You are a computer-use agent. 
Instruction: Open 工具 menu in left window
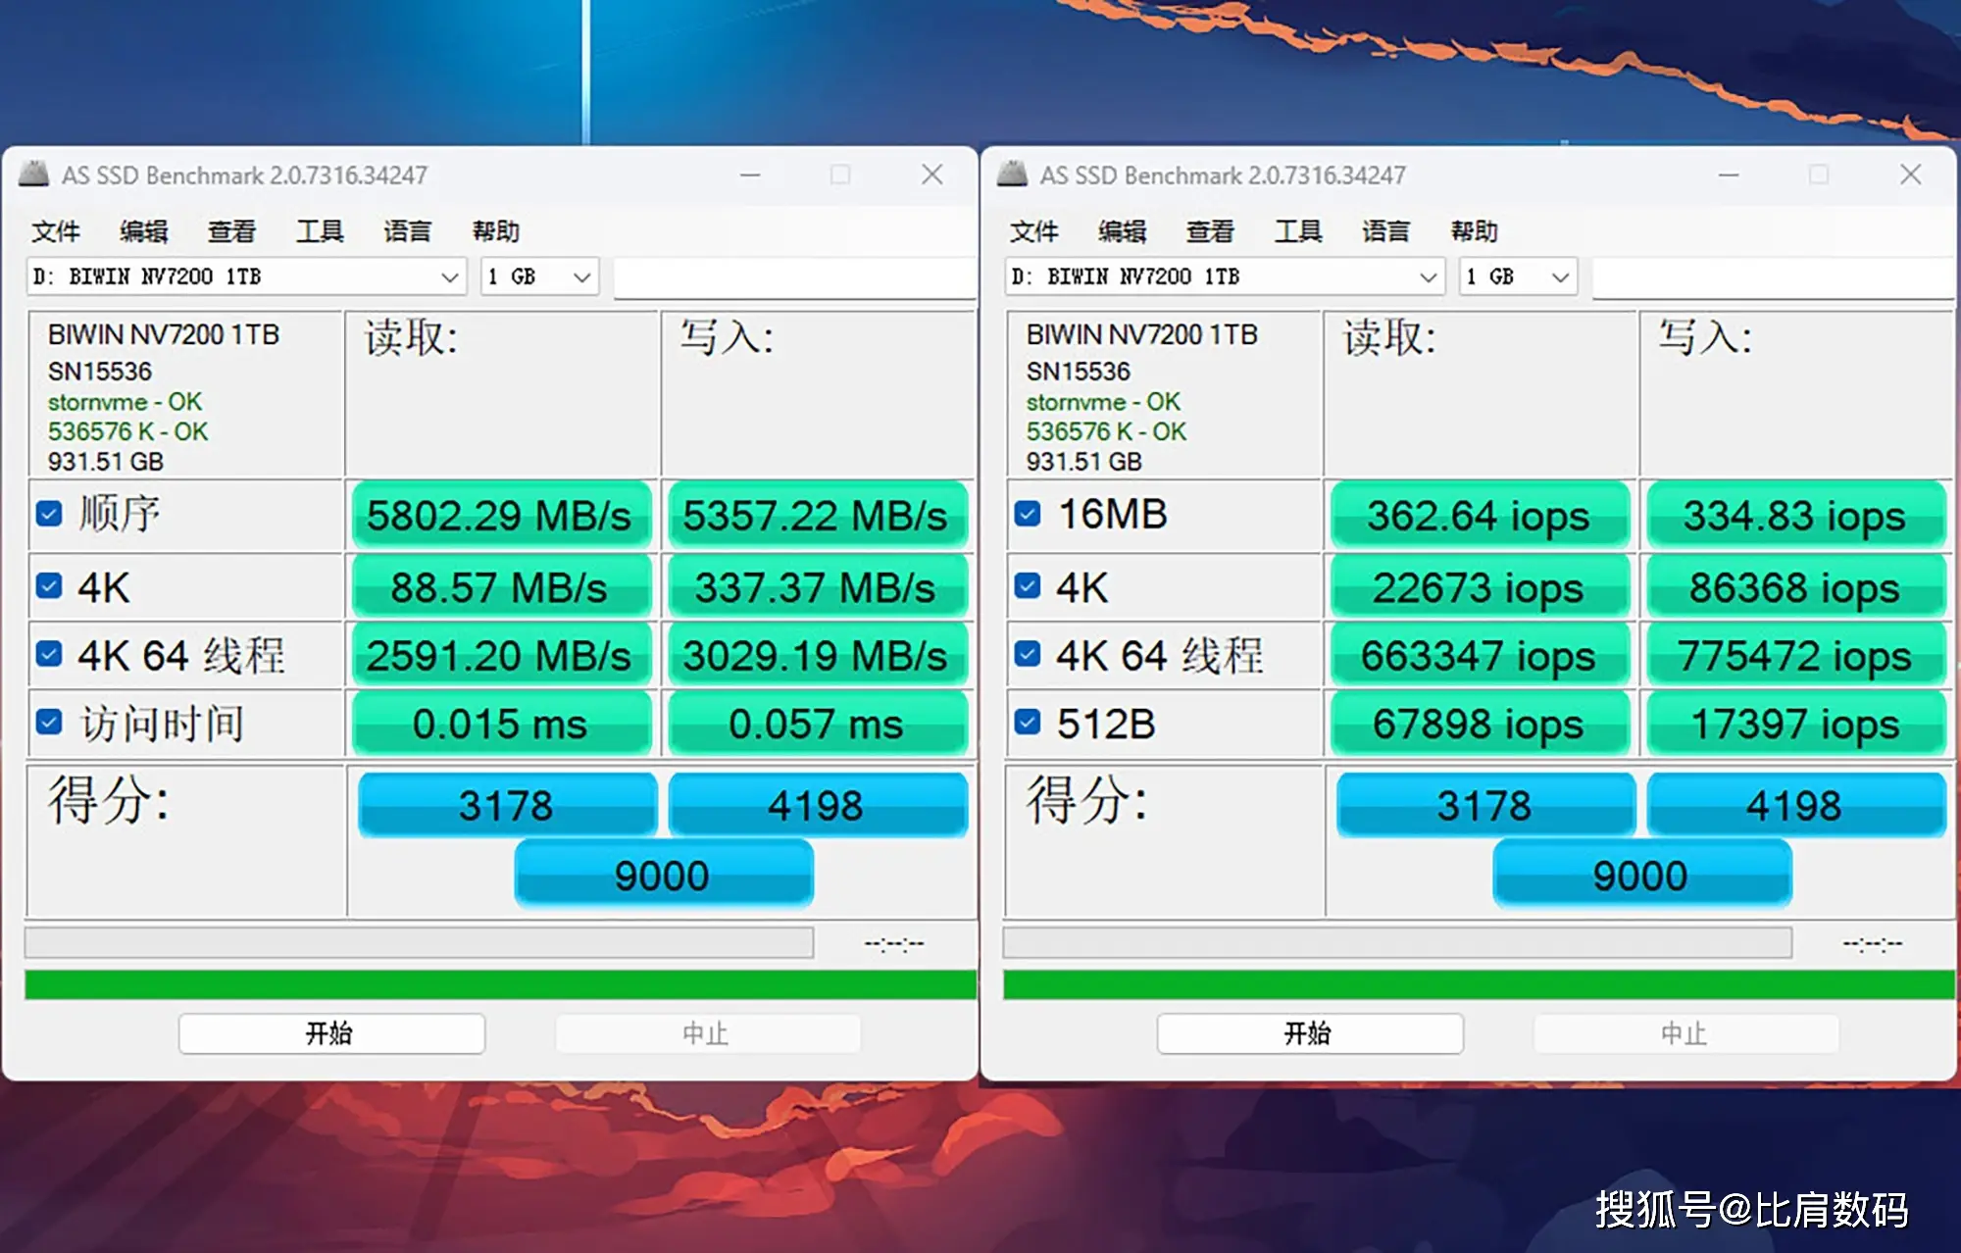tap(320, 231)
